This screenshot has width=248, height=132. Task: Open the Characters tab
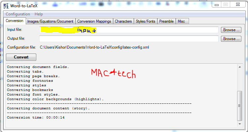(x=123, y=21)
